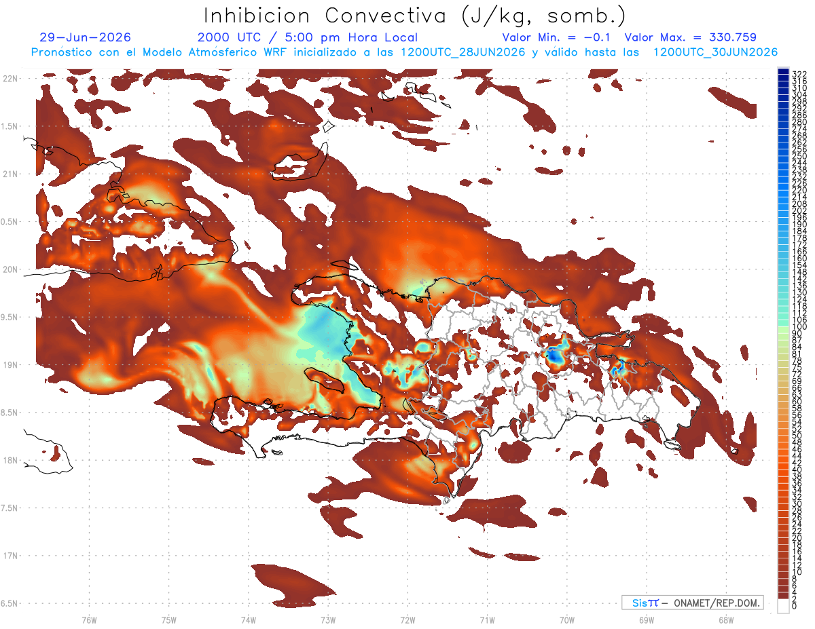This screenshot has height=629, width=815.
Task: Click the '68W' longitude label
Action: (725, 619)
